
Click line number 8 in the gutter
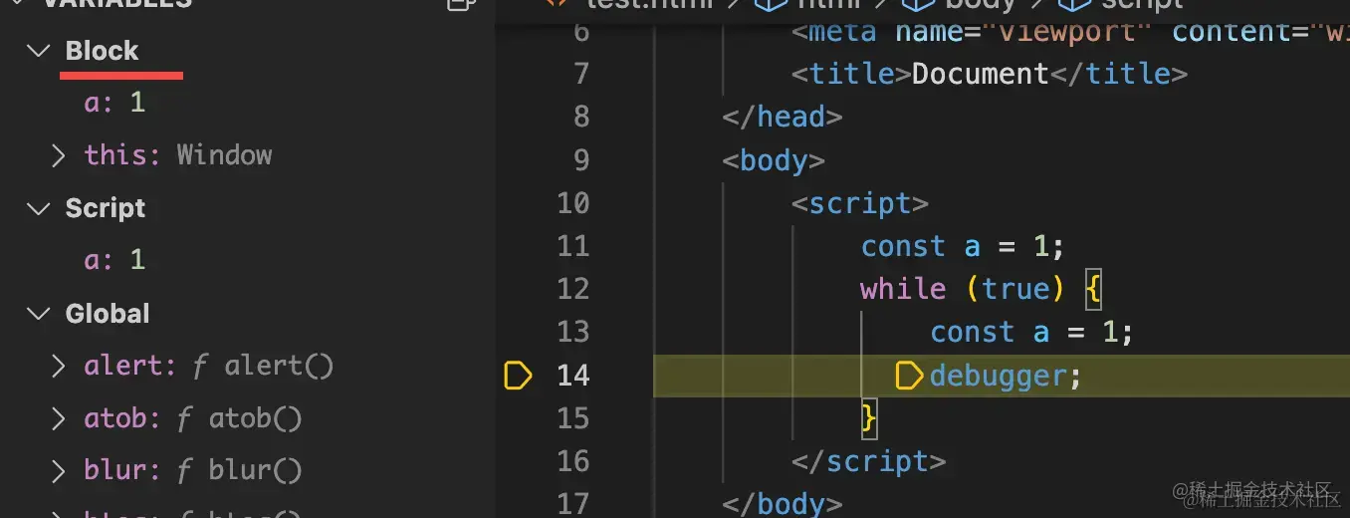[x=581, y=117]
